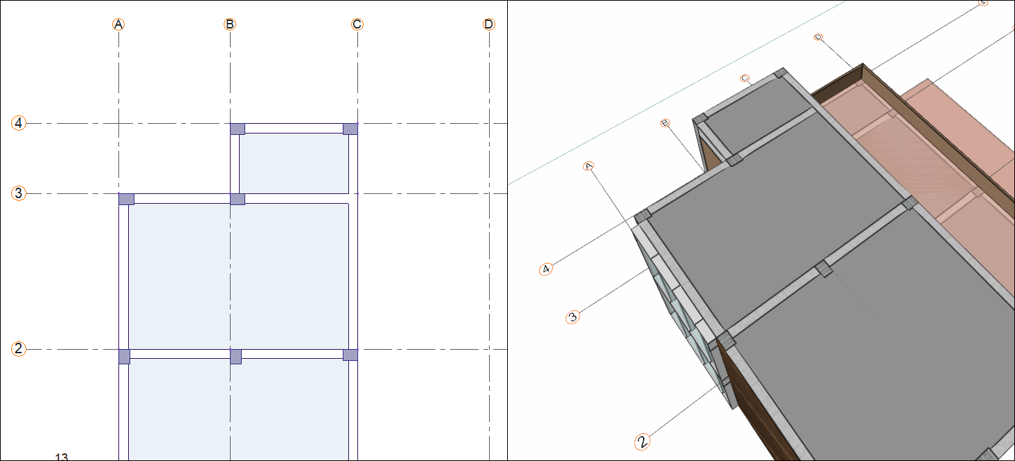Pick the column at A-3 in plan

tap(126, 199)
